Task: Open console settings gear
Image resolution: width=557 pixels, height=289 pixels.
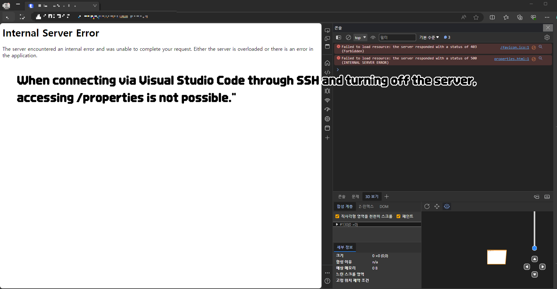Action: pyautogui.click(x=547, y=37)
